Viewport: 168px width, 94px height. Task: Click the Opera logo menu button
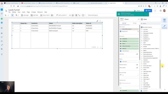point(2,3)
